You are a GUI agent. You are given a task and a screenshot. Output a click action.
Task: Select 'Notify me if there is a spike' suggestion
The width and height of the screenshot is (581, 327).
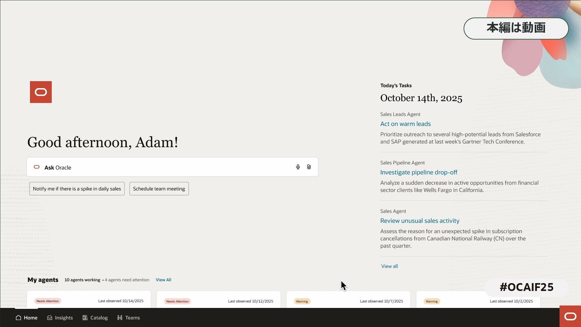click(77, 189)
